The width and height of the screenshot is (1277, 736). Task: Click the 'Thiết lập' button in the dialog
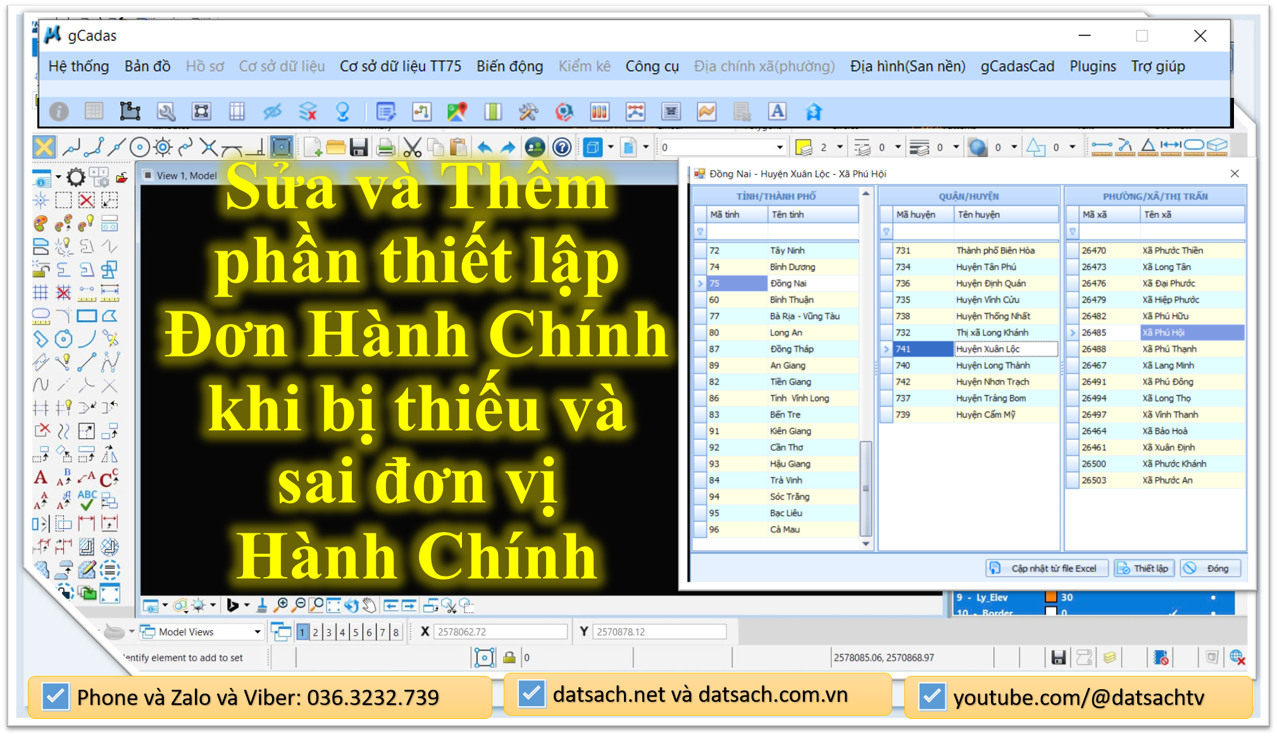point(1144,568)
